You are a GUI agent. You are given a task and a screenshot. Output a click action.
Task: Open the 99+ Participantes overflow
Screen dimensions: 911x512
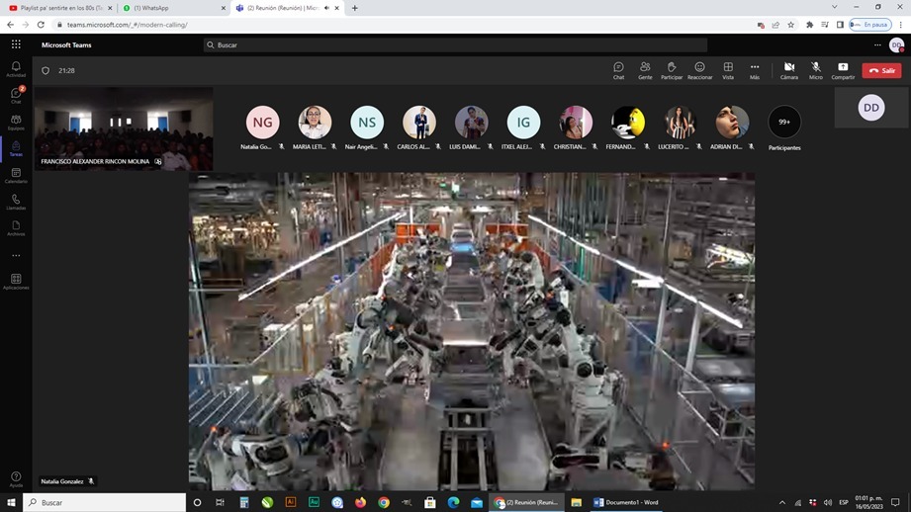pyautogui.click(x=784, y=122)
